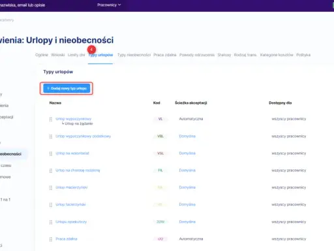Click drag handle beside Urlop tacierzyński
Image resolution: width=334 pixels, height=251 pixels.
tap(51, 205)
